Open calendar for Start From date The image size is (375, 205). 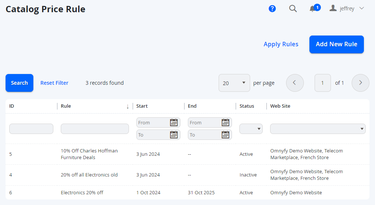pyautogui.click(x=174, y=122)
